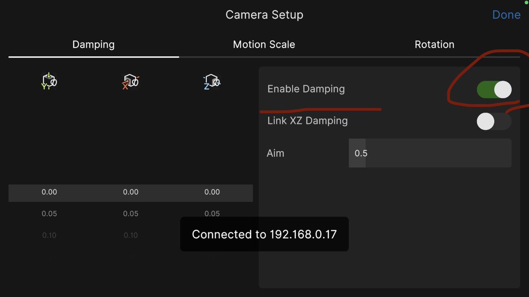529x297 pixels.
Task: Tap Done to close Camera Setup
Action: (506, 15)
